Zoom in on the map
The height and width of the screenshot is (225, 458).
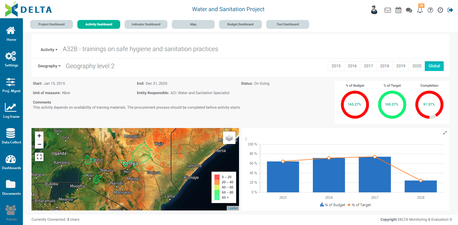[x=39, y=136]
